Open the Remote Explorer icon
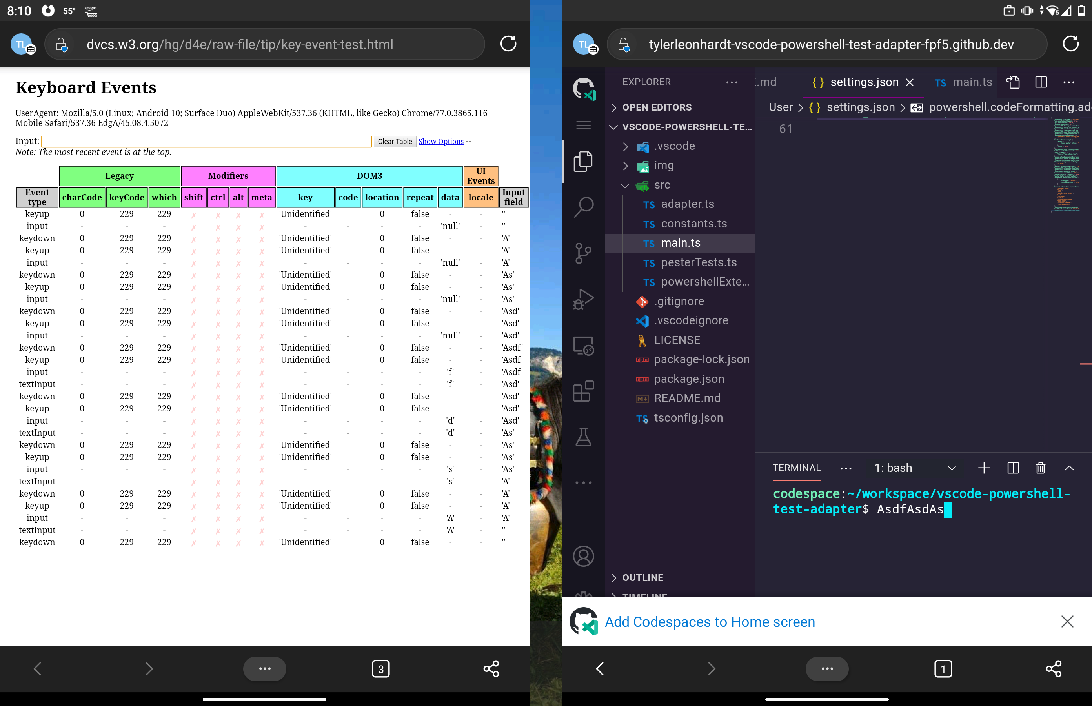 (x=583, y=345)
